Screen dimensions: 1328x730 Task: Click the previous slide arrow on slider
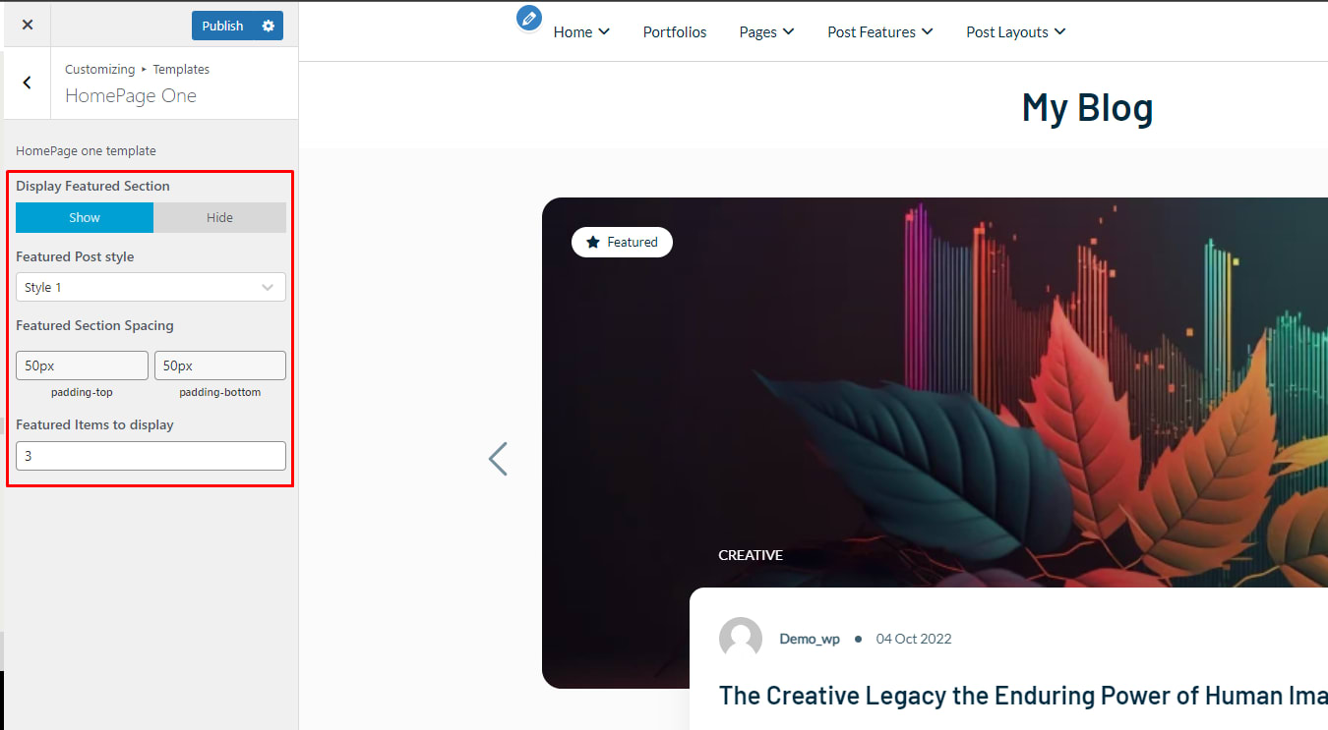(x=499, y=459)
